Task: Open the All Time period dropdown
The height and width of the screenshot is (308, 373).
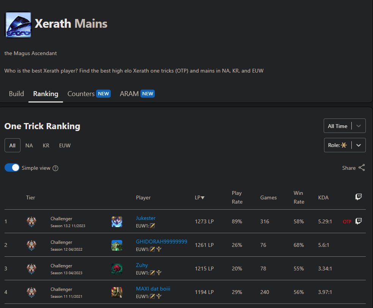Action: pos(345,126)
